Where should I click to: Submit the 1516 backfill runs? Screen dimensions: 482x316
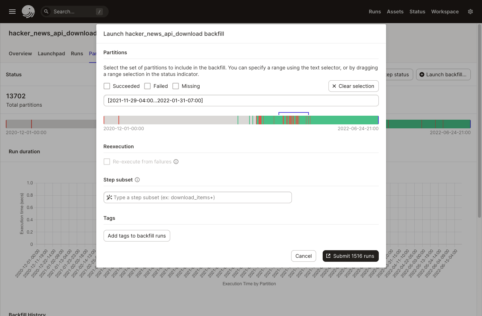coord(351,256)
